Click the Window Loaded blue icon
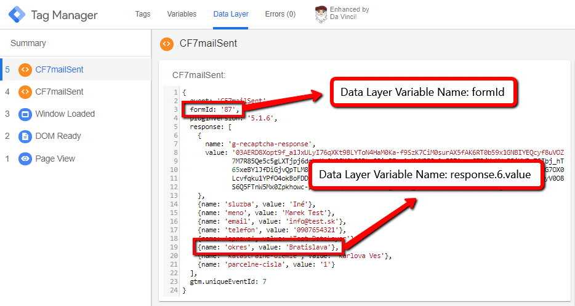 [25, 114]
